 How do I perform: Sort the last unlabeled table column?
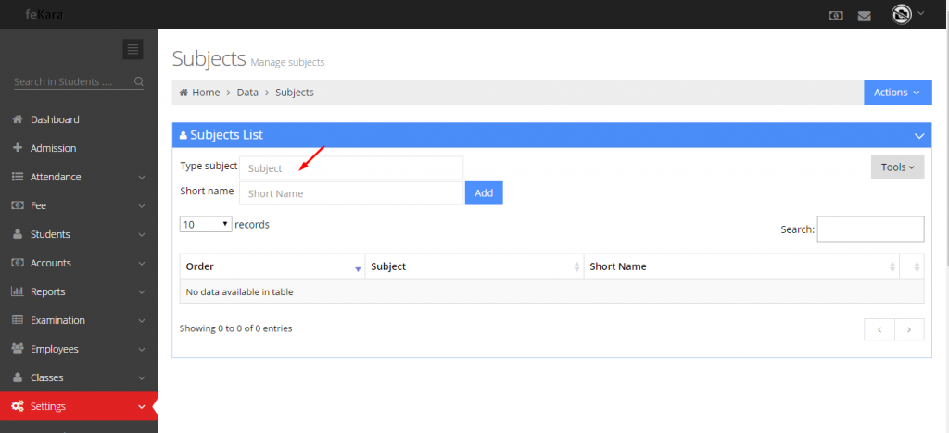coord(917,267)
